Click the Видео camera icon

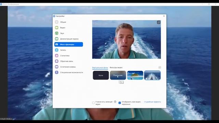56,28
